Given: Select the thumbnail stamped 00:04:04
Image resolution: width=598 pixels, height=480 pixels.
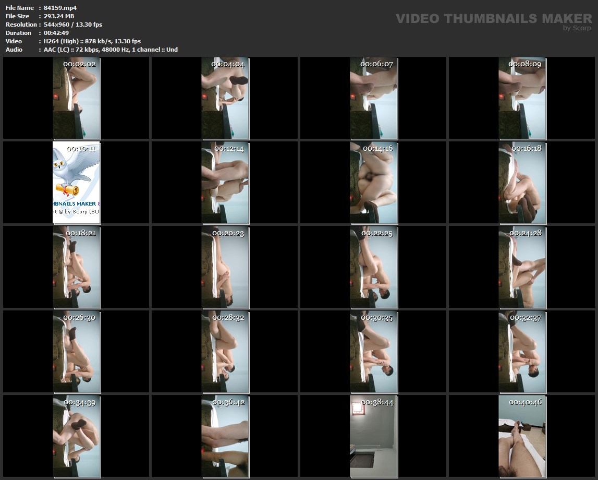Looking at the screenshot, I should click(225, 99).
